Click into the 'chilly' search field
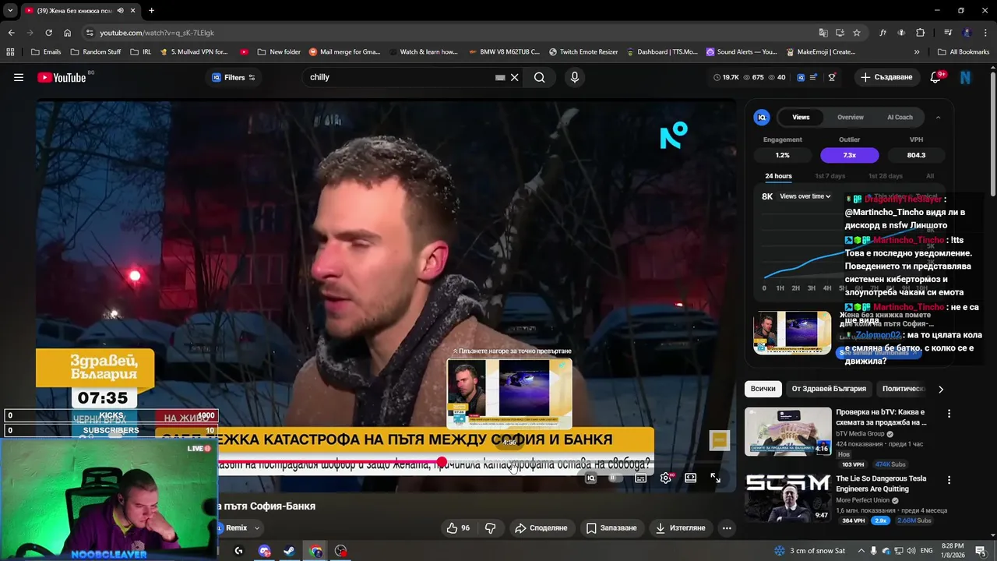Viewport: 997px width, 561px height. pyautogui.click(x=397, y=77)
